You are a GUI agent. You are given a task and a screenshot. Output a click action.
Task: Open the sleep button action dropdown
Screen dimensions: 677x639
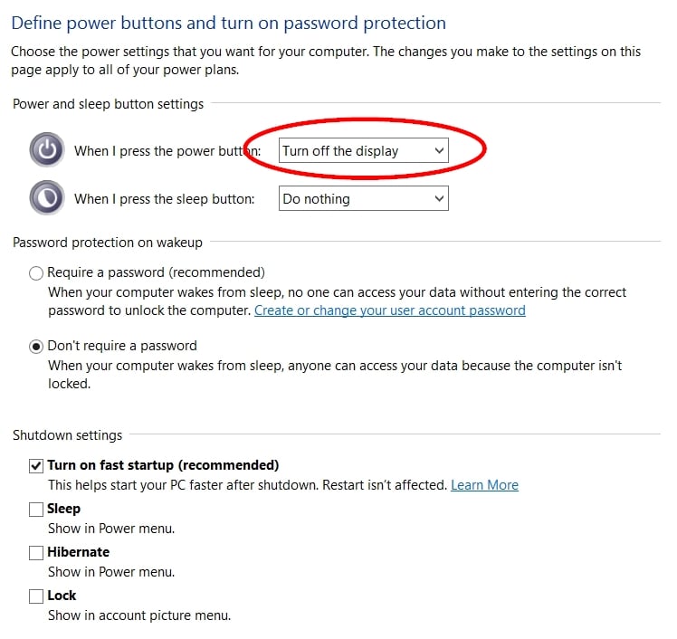click(x=363, y=198)
